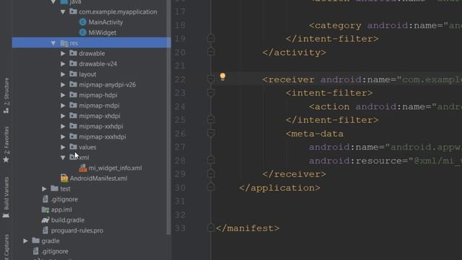
Task: Click the app.iml file icon
Action: click(45, 209)
